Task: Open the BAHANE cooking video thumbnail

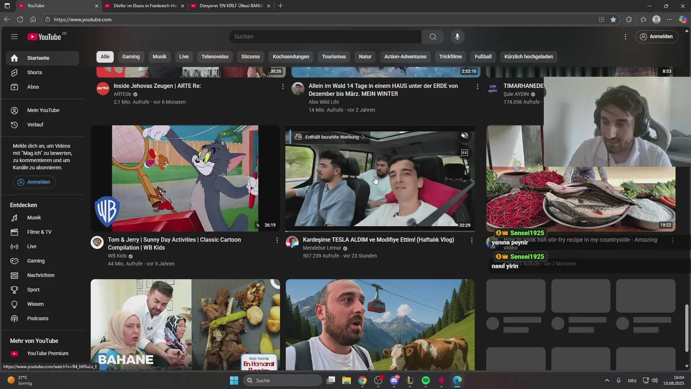Action: pyautogui.click(x=185, y=325)
